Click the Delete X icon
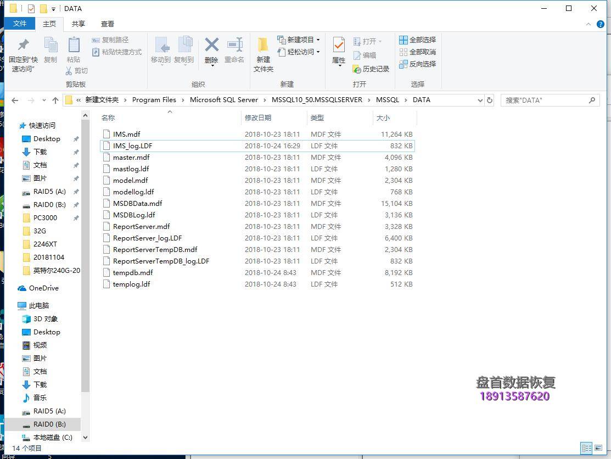This screenshot has height=459, width=611. [x=211, y=45]
